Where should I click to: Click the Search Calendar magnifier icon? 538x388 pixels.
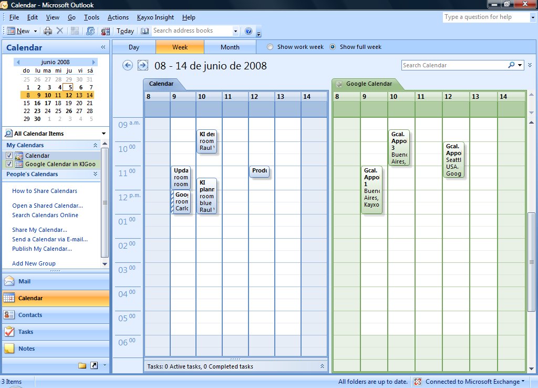(x=511, y=65)
